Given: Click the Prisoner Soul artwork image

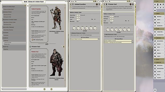Looking at the screenshot, I should 57,62.
